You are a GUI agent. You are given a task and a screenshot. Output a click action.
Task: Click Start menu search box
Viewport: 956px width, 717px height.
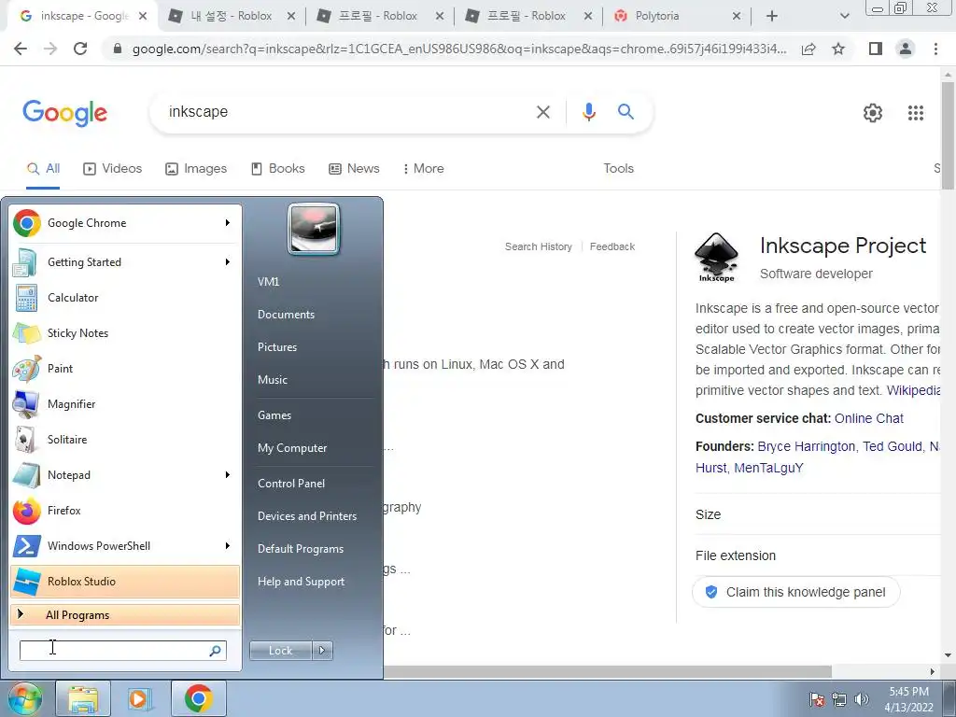click(x=122, y=651)
